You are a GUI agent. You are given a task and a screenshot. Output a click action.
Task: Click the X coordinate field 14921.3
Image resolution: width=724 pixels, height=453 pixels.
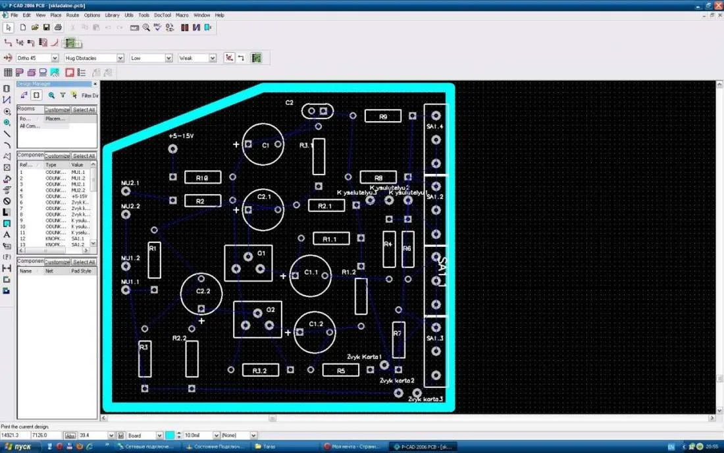tap(14, 435)
